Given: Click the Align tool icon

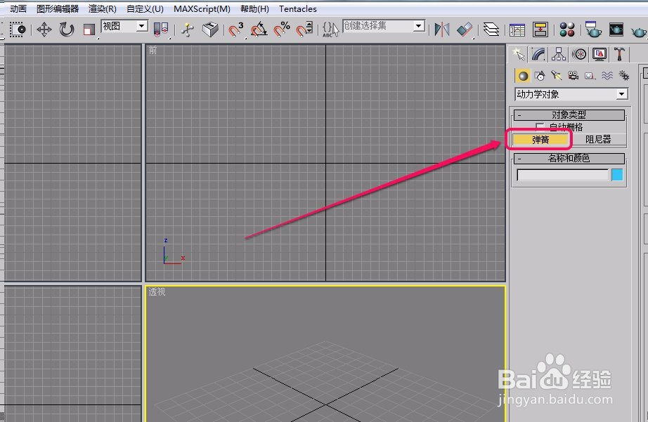Looking at the screenshot, I should (x=465, y=29).
